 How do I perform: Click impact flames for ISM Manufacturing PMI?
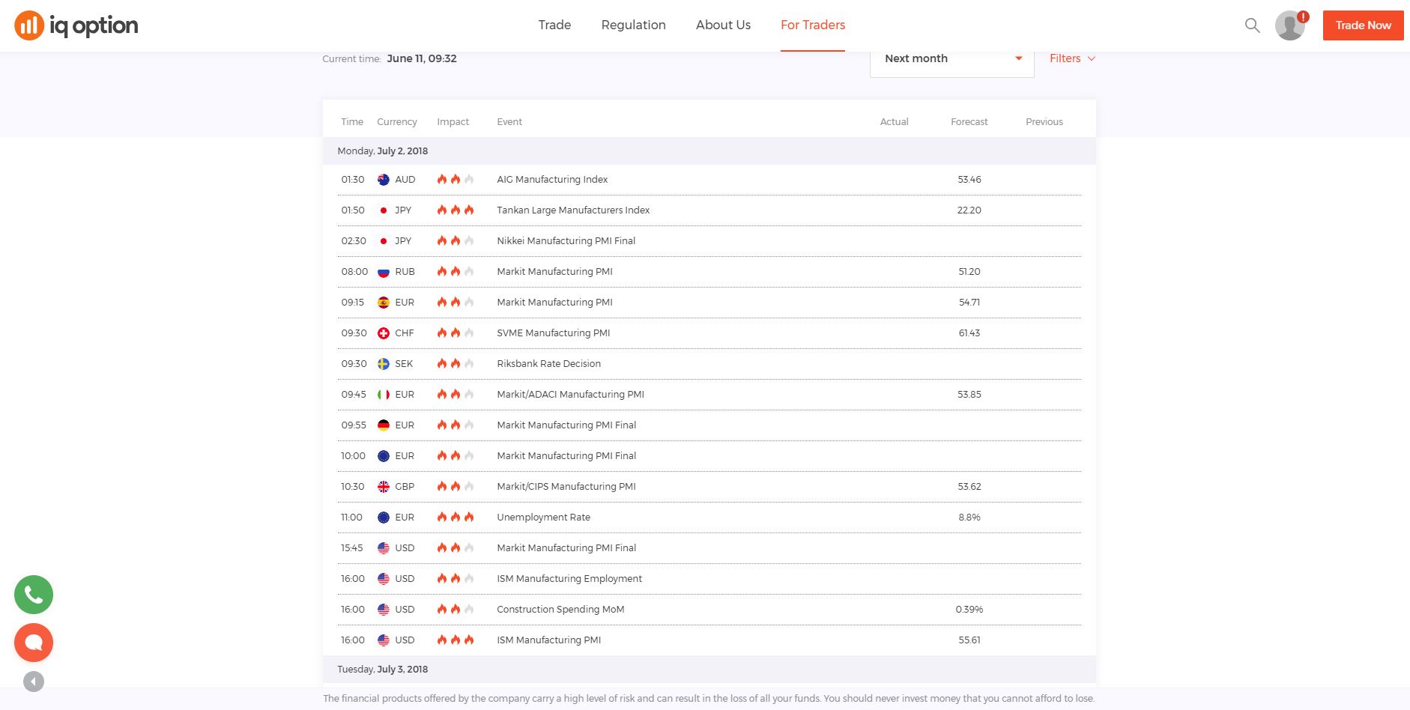coord(456,640)
